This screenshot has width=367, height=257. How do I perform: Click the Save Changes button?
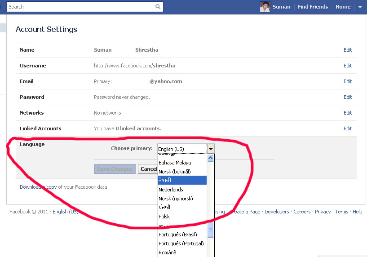click(x=115, y=169)
